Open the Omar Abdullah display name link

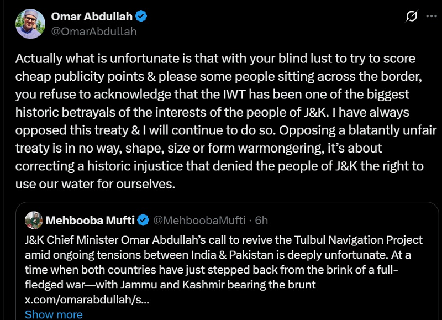click(x=93, y=17)
